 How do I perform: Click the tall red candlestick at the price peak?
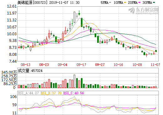click(x=75, y=17)
